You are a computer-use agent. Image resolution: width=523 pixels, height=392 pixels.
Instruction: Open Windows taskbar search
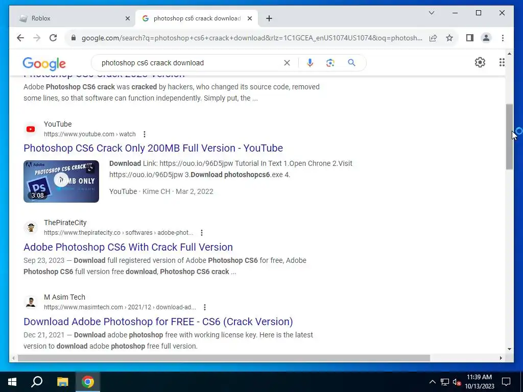[37, 382]
